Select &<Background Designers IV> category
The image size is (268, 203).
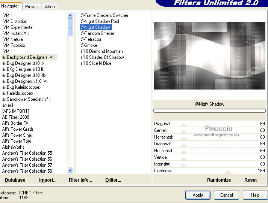click(x=29, y=57)
